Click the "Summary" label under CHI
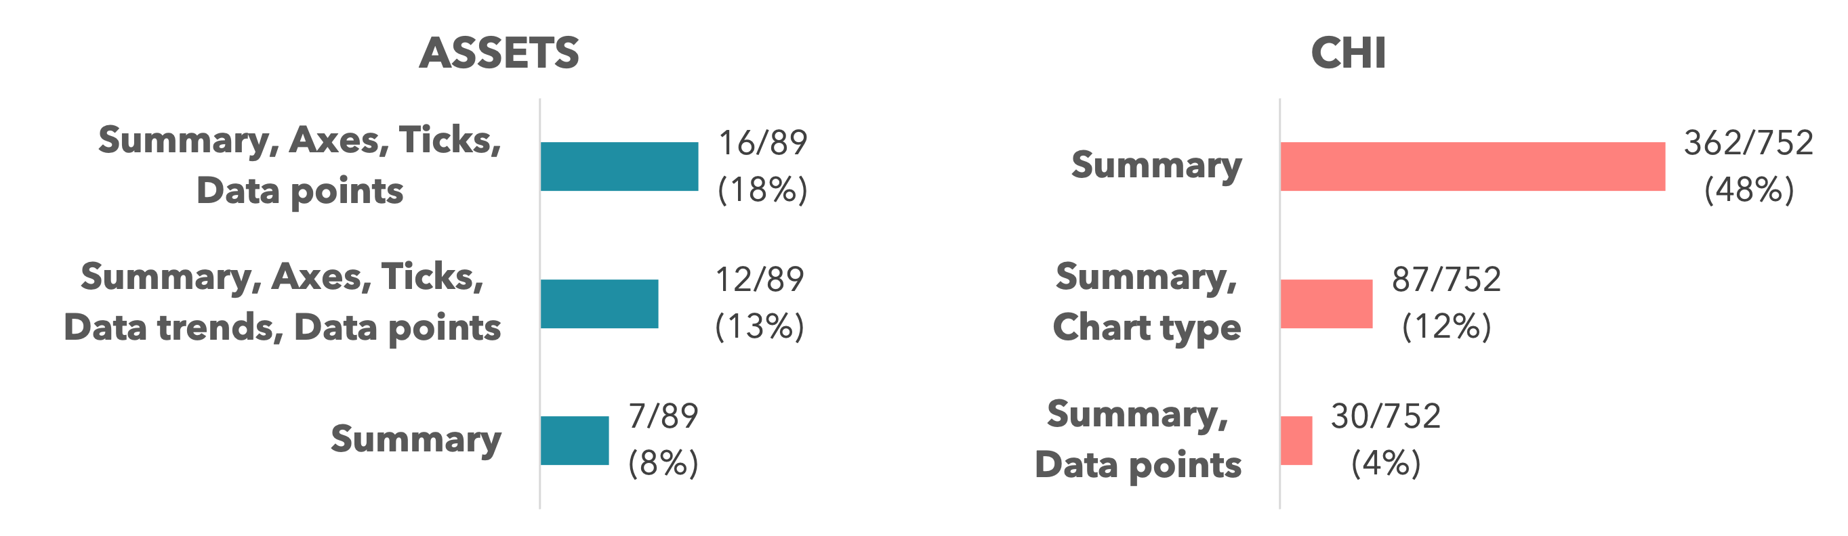Image resolution: width=1848 pixels, height=536 pixels. click(x=1156, y=166)
